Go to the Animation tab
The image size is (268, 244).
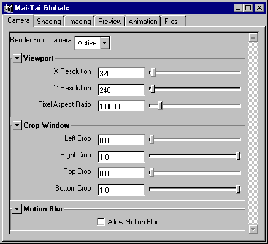click(143, 22)
